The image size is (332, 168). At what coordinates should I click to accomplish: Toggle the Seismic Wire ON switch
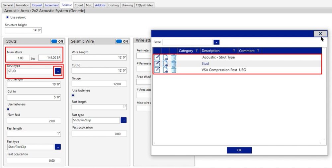(x=122, y=41)
